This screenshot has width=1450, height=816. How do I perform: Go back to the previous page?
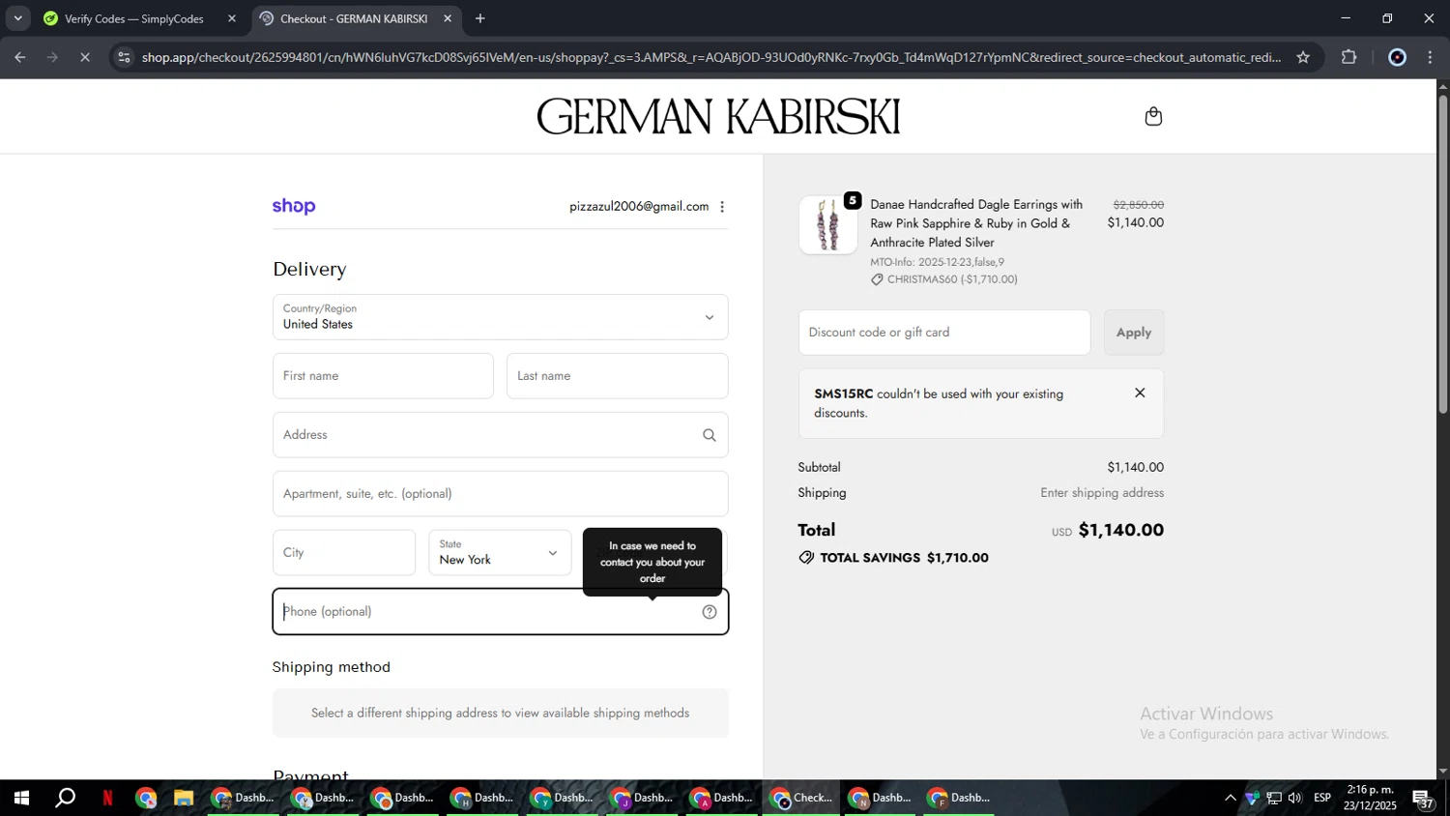[20, 57]
